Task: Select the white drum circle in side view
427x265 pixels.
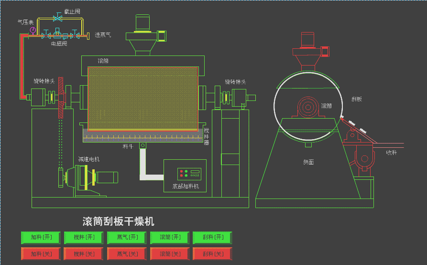Action: (x=308, y=106)
